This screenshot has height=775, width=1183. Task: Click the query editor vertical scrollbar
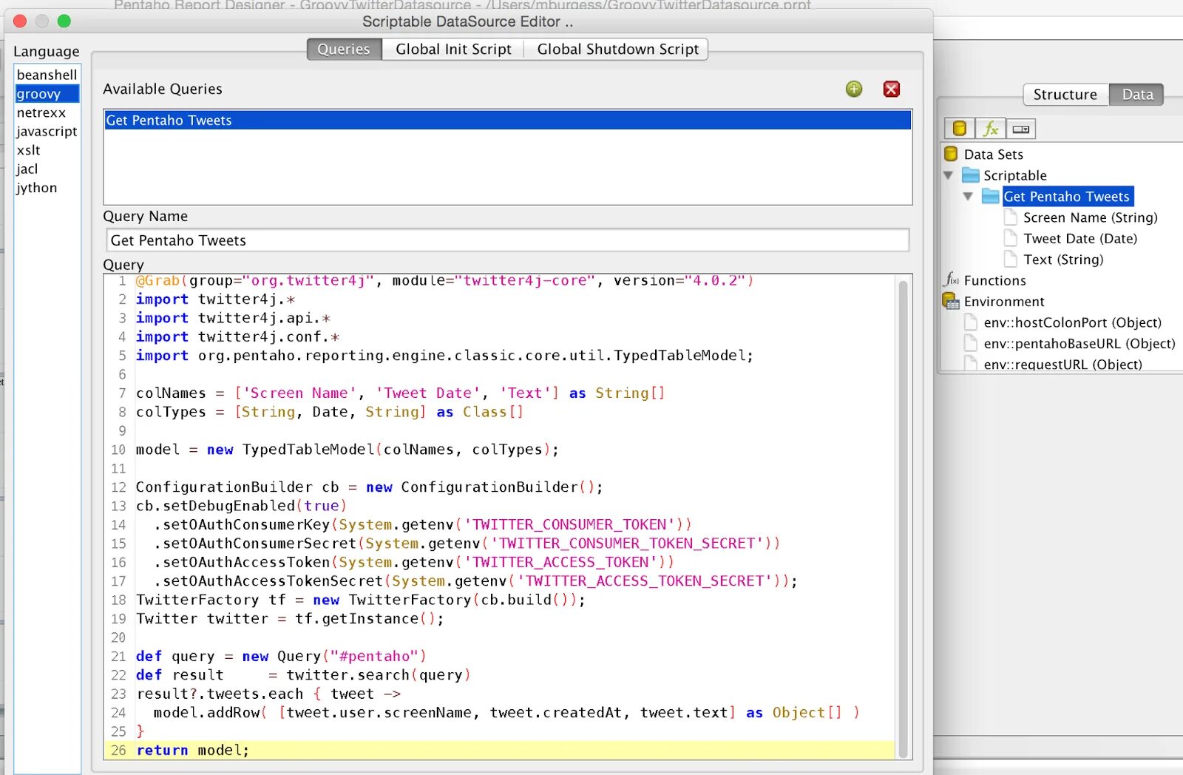click(x=903, y=518)
